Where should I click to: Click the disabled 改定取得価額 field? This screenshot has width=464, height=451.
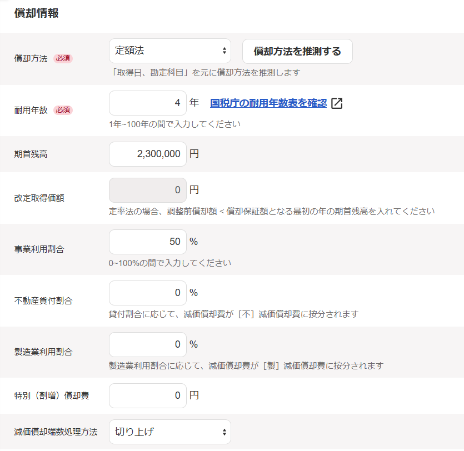148,190
